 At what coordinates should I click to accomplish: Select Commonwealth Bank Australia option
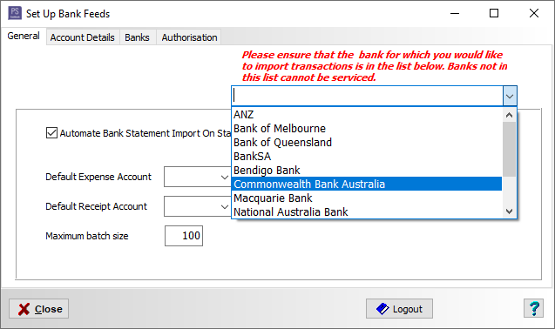coord(367,184)
